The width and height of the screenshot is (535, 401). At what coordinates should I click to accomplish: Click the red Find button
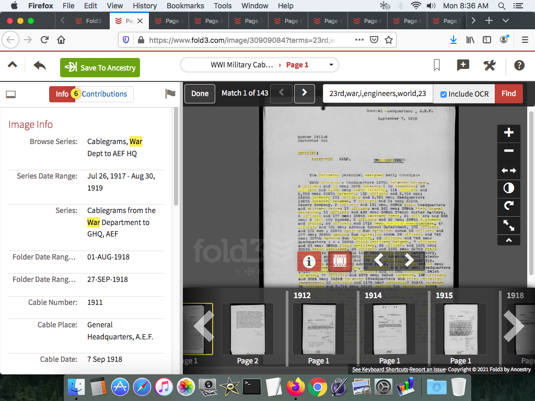click(508, 94)
